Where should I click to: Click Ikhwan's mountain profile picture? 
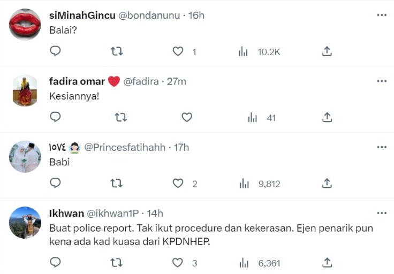coord(25,222)
